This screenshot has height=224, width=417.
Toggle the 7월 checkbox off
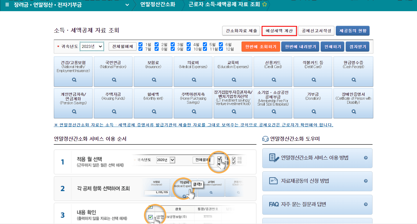click(140, 49)
